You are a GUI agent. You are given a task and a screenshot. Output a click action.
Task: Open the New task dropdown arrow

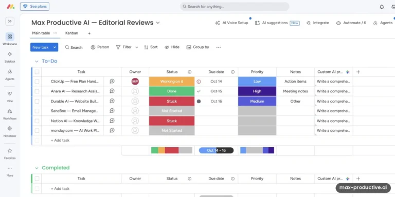(x=55, y=47)
